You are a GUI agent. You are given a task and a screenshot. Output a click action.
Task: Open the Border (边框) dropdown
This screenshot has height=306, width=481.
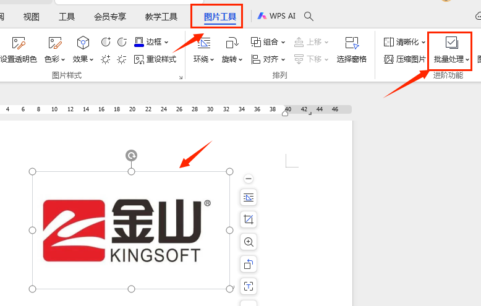(151, 41)
